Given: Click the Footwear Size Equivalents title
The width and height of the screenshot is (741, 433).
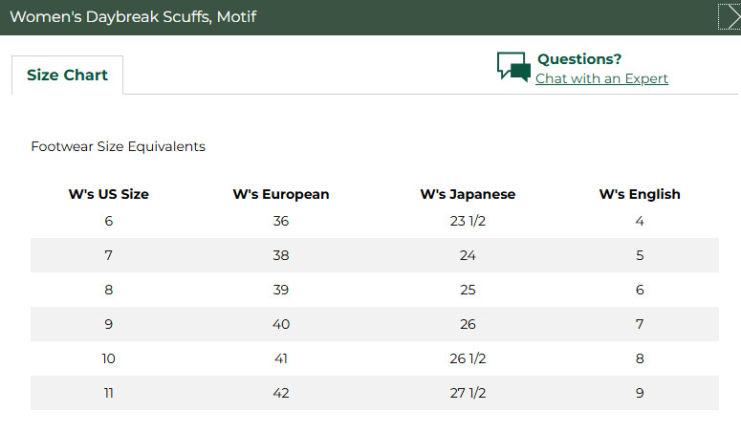Looking at the screenshot, I should pyautogui.click(x=119, y=146).
